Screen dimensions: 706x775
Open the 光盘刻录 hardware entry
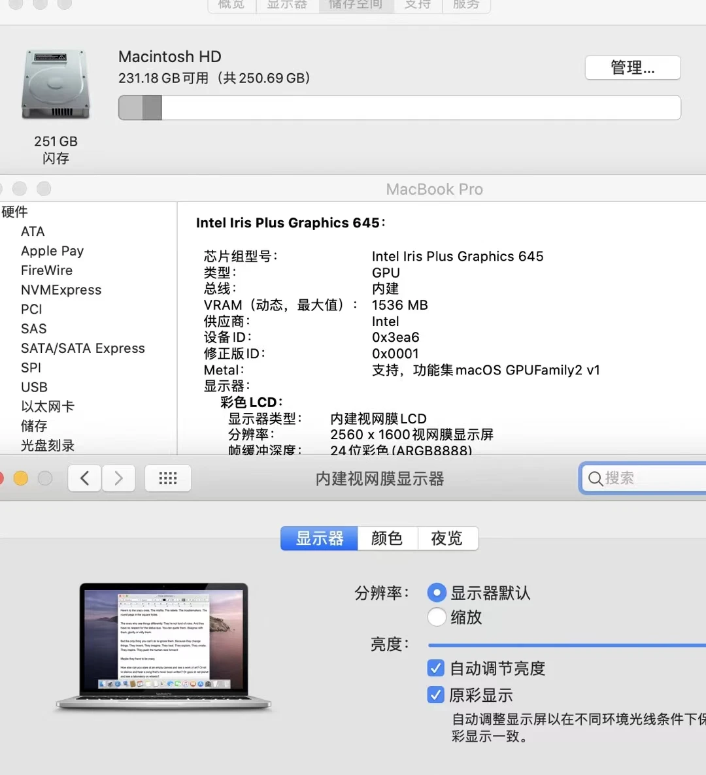(x=48, y=446)
